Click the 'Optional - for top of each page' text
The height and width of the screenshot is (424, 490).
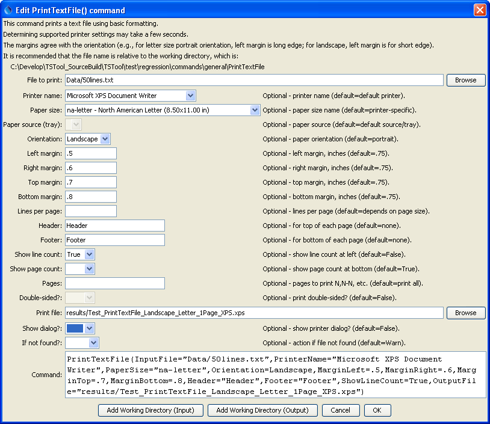[x=332, y=226]
